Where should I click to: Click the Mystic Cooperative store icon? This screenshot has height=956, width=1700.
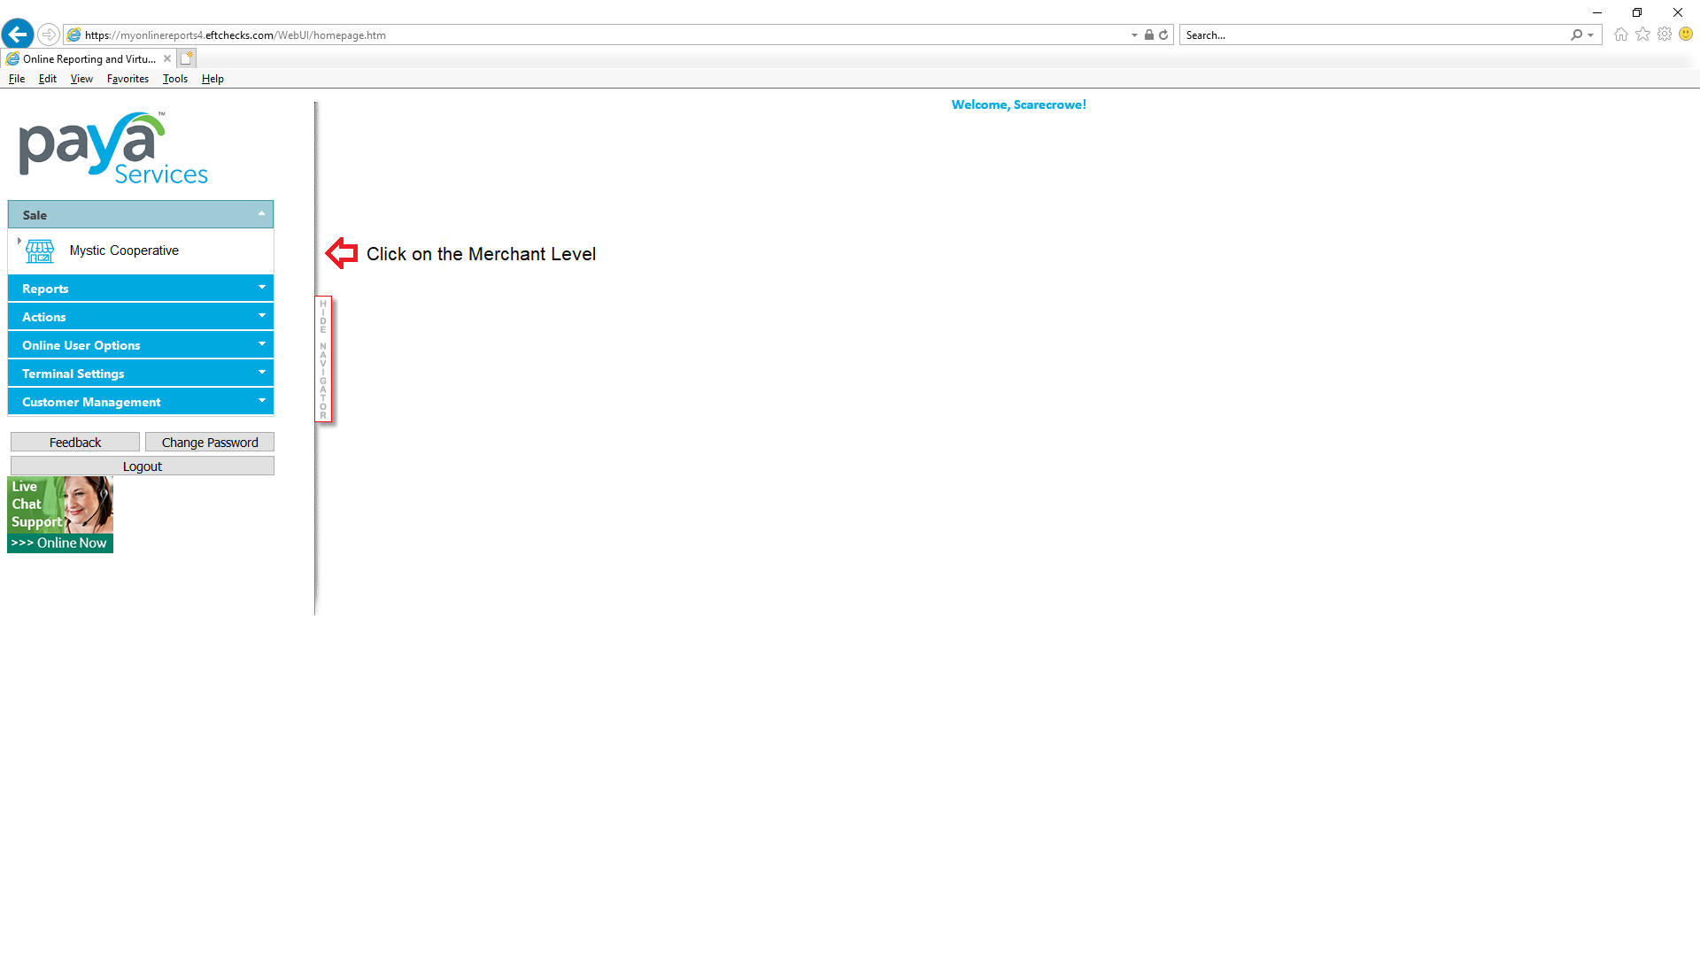40,251
